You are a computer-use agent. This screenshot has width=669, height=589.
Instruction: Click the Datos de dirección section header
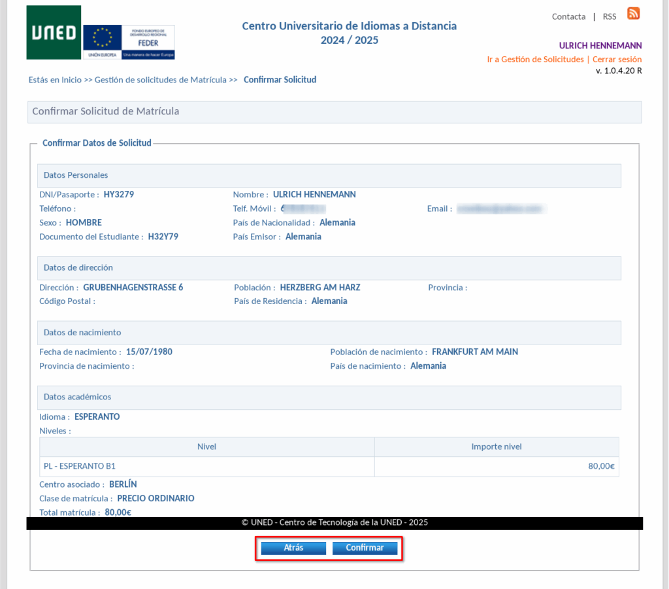(x=78, y=267)
